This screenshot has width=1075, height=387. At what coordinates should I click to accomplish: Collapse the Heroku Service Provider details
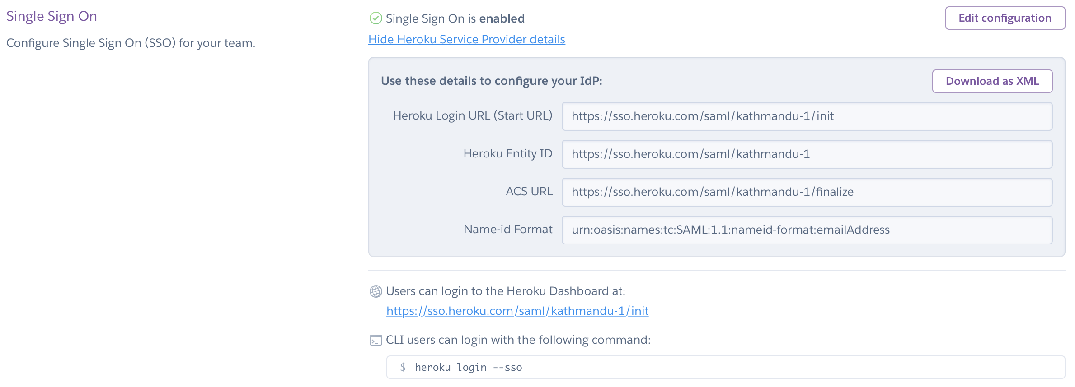coord(466,40)
